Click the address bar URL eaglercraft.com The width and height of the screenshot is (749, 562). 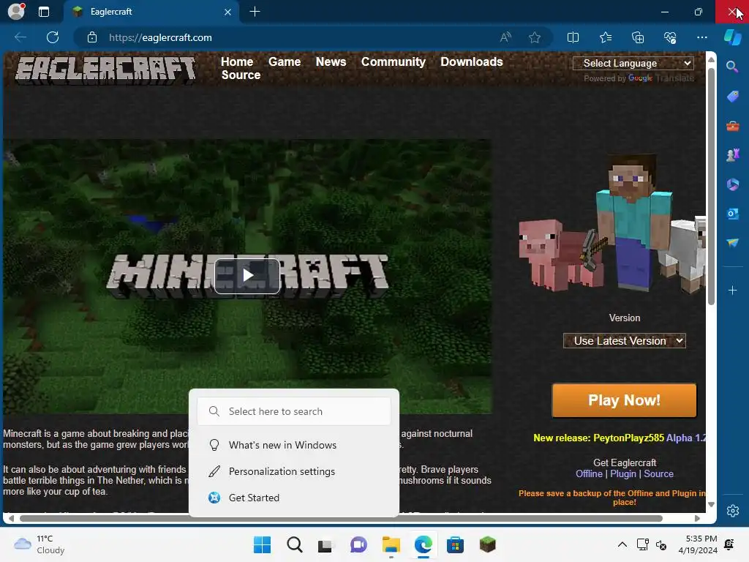(x=160, y=37)
